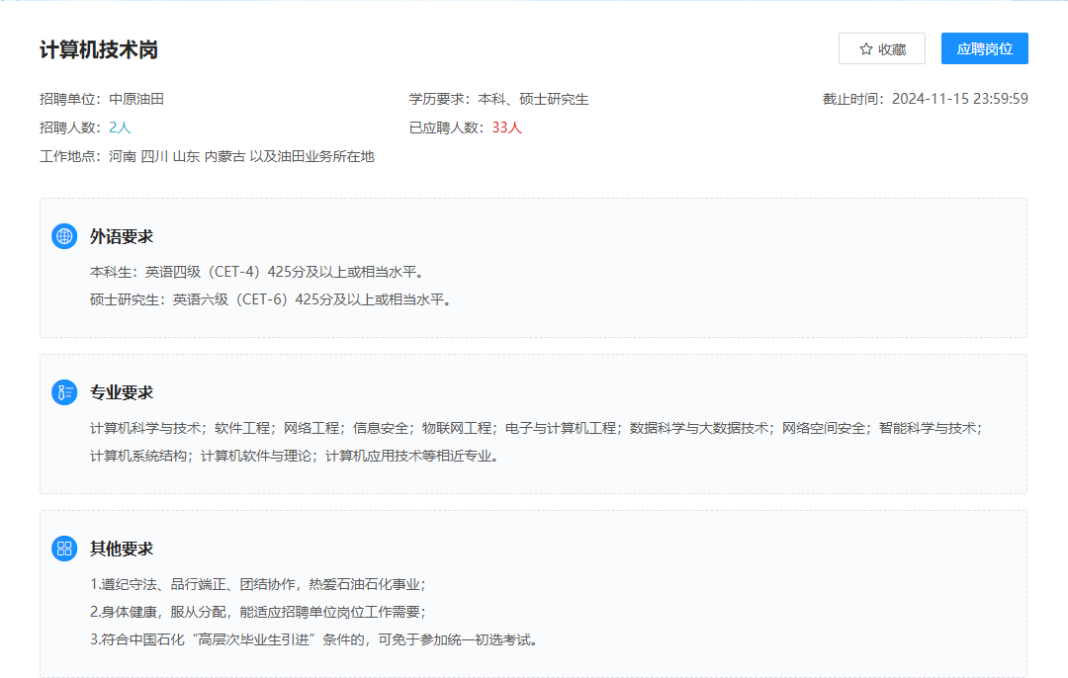Expand the 外语要求 section heading
Image resolution: width=1068 pixels, height=678 pixels.
pos(122,236)
